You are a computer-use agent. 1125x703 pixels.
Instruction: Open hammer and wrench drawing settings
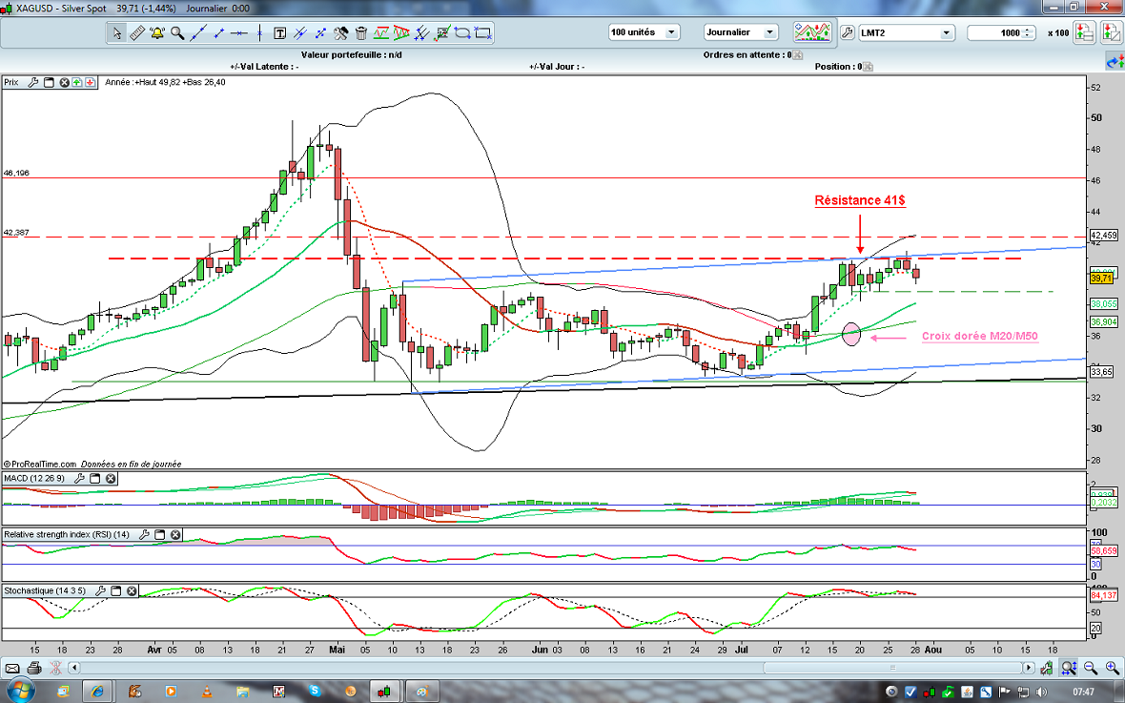coord(340,33)
